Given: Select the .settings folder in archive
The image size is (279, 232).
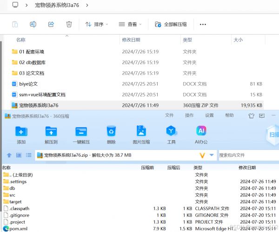Looking at the screenshot, I should pyautogui.click(x=15, y=181).
